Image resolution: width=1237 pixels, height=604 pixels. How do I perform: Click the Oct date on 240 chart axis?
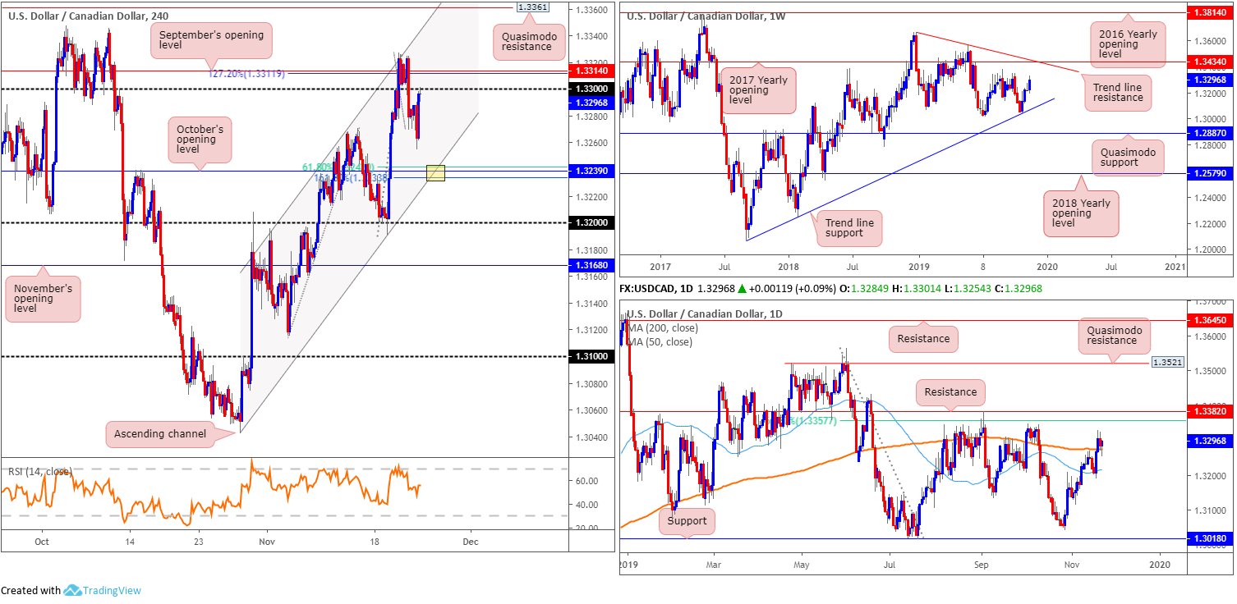pyautogui.click(x=42, y=542)
